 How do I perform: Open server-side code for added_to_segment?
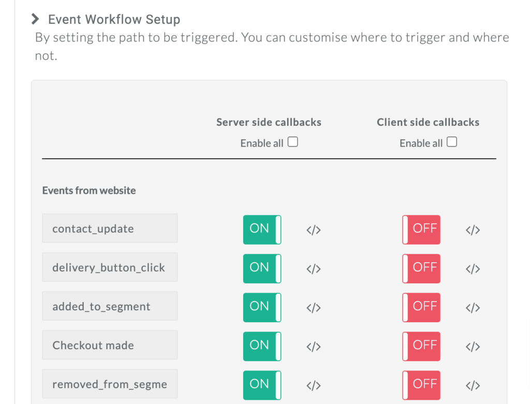(314, 308)
